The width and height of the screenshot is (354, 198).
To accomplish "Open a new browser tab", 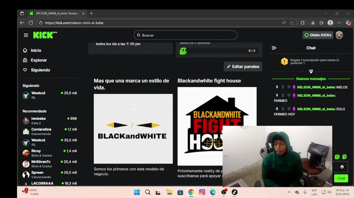I will [92, 13].
